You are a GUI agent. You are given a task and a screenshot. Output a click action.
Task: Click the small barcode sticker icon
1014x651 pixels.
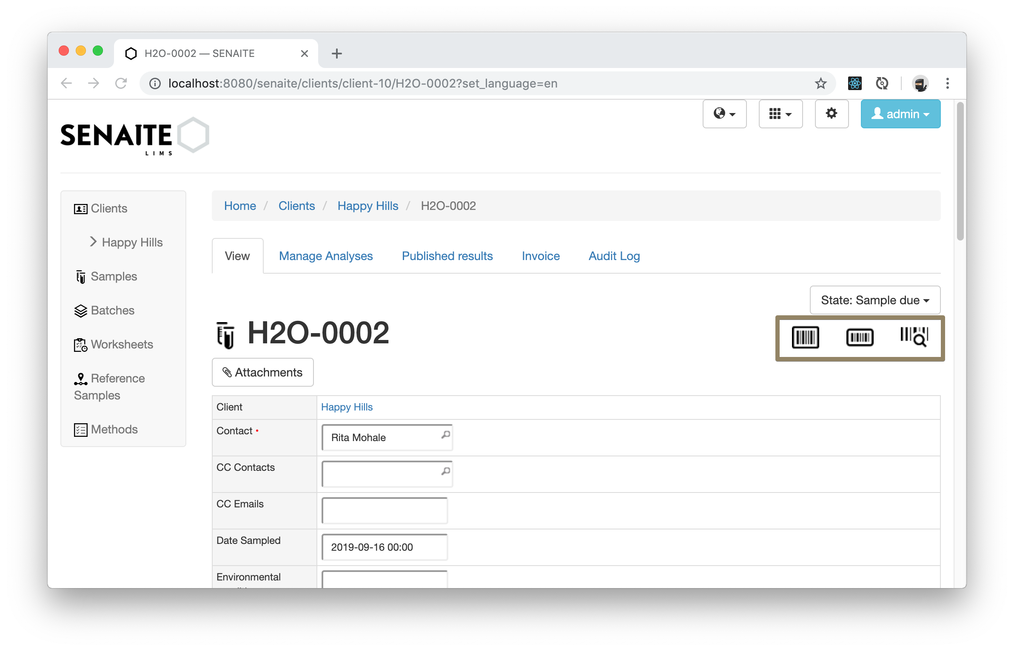[x=860, y=337]
